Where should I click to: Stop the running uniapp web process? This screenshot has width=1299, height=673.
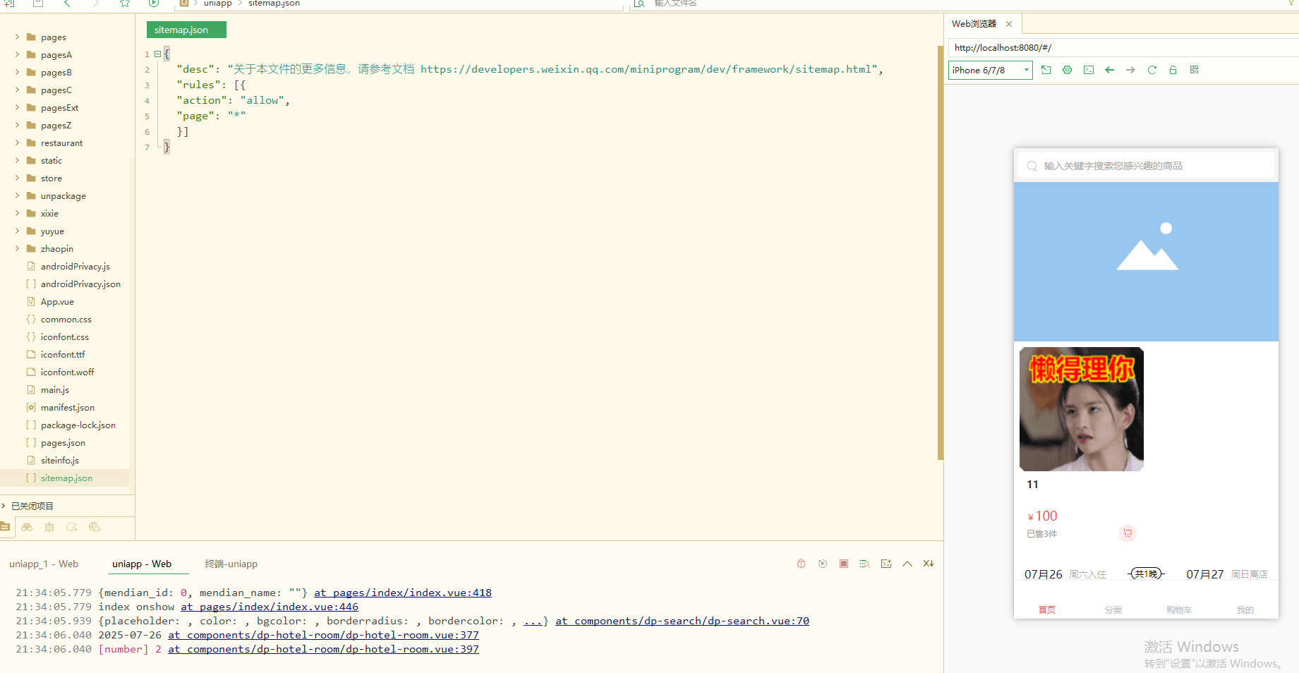click(x=843, y=564)
